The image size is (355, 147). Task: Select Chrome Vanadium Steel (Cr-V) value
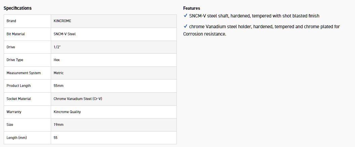pos(78,99)
